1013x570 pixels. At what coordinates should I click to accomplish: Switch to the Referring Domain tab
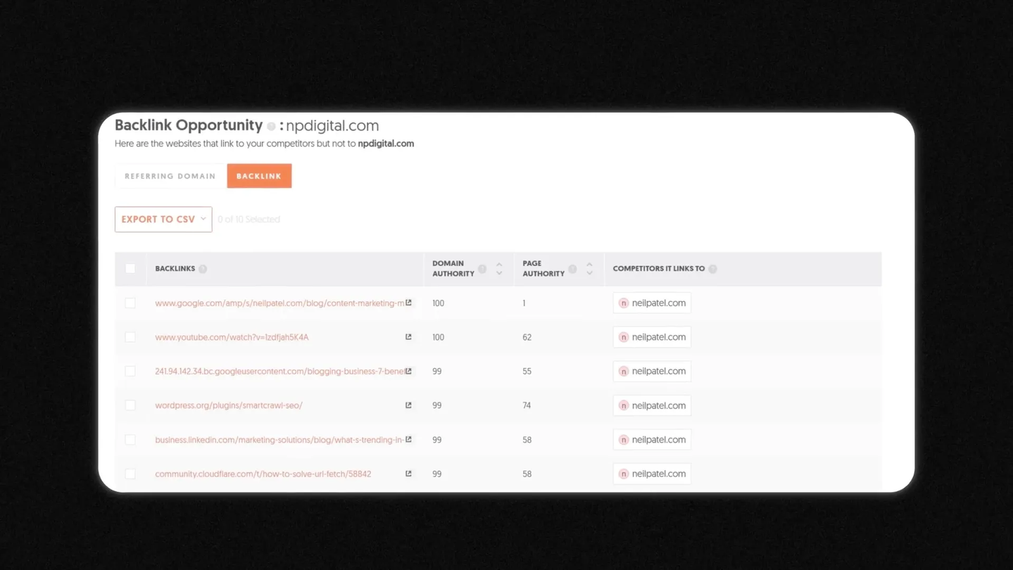click(170, 176)
